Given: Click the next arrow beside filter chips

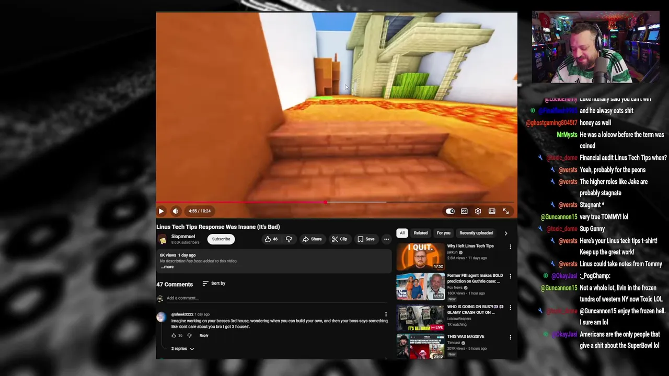Looking at the screenshot, I should (x=505, y=233).
